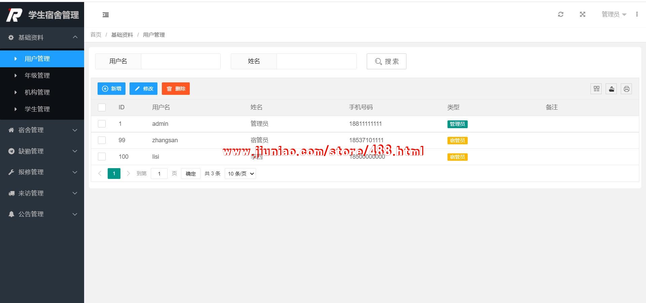This screenshot has width=646, height=303.
Task: Click the 共 3 条 total count text
Action: pyautogui.click(x=212, y=174)
